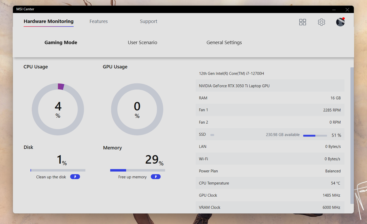Click the VRAM Clock '6000 MHz' value

pyautogui.click(x=331, y=207)
